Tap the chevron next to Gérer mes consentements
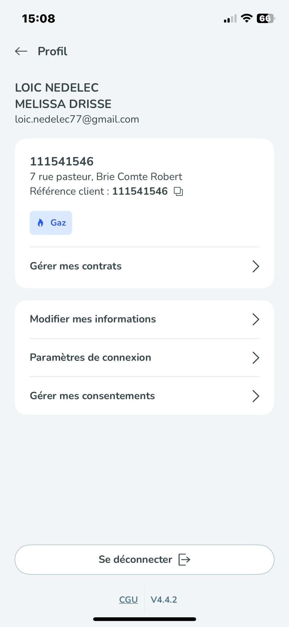Image resolution: width=289 pixels, height=627 pixels. [256, 396]
